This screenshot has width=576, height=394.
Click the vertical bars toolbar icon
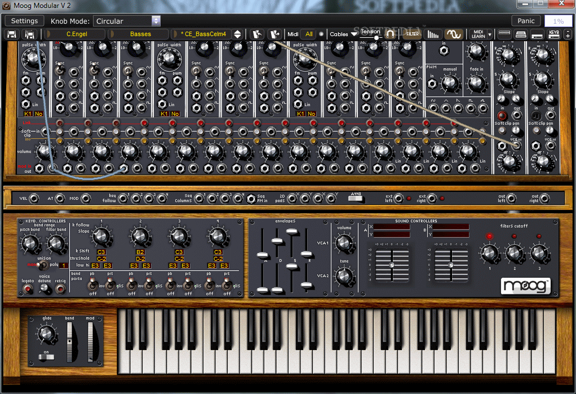tap(433, 34)
